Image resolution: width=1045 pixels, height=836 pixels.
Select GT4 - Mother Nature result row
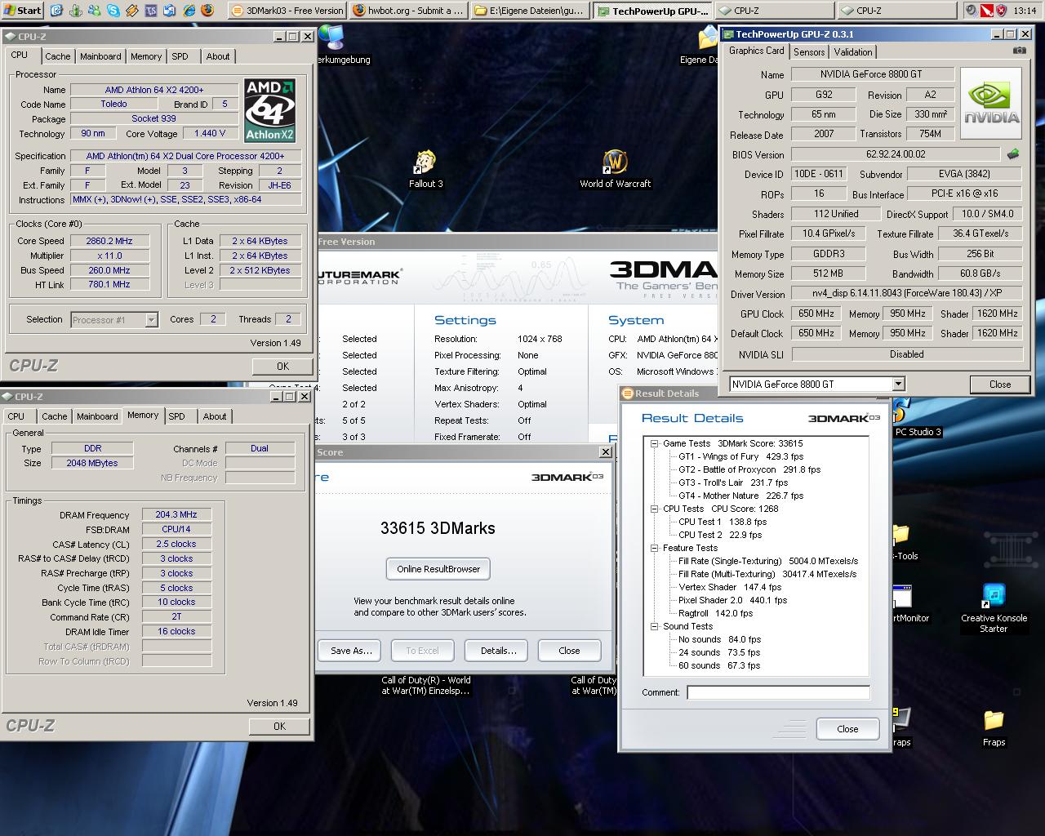point(740,496)
